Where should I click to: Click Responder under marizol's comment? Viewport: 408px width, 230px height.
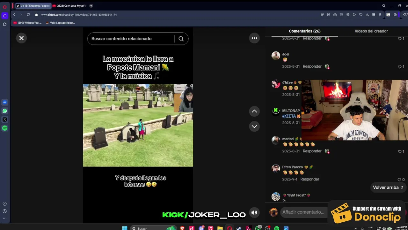pyautogui.click(x=312, y=151)
